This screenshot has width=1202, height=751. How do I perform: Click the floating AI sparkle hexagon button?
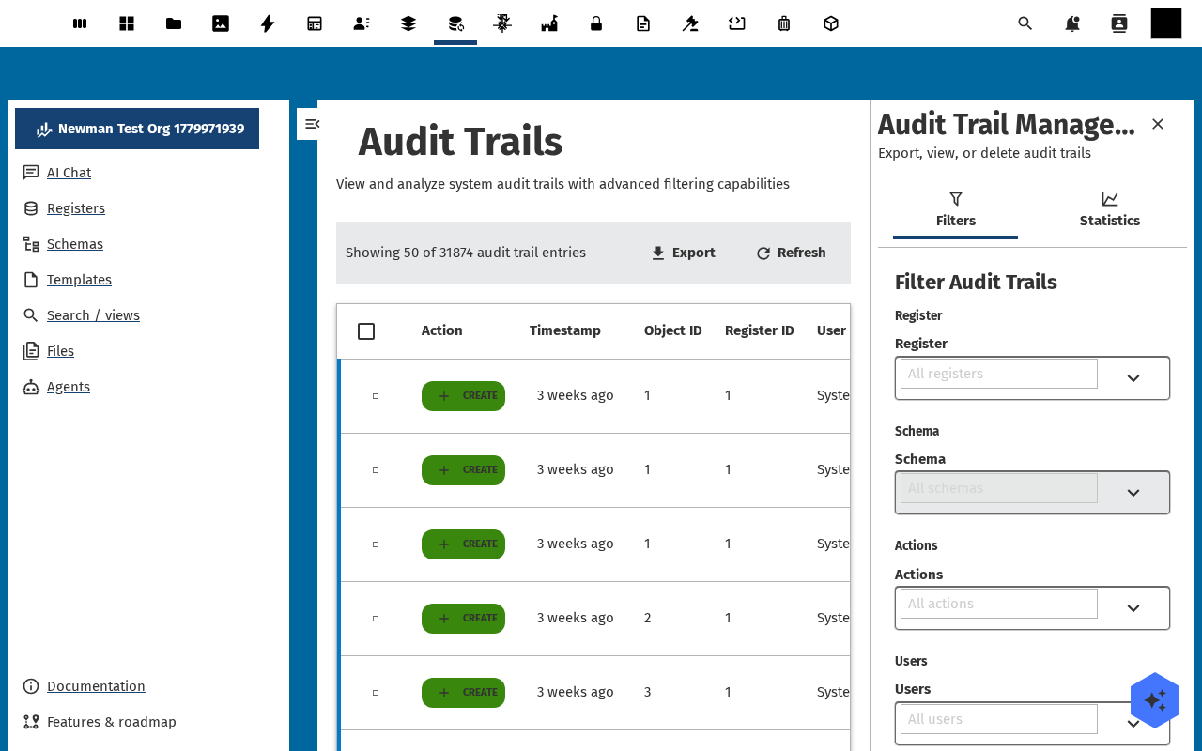coord(1155,700)
